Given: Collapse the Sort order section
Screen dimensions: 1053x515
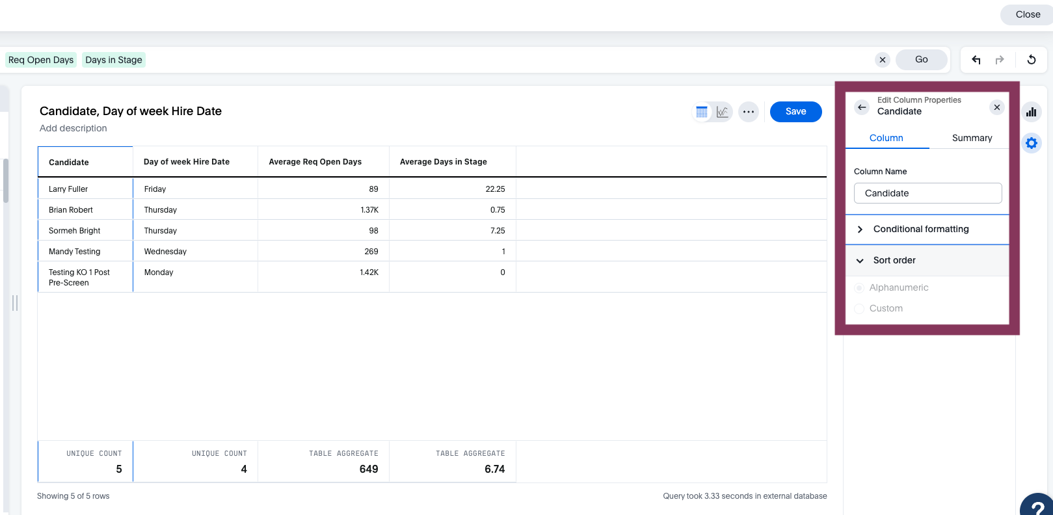Looking at the screenshot, I should point(927,260).
